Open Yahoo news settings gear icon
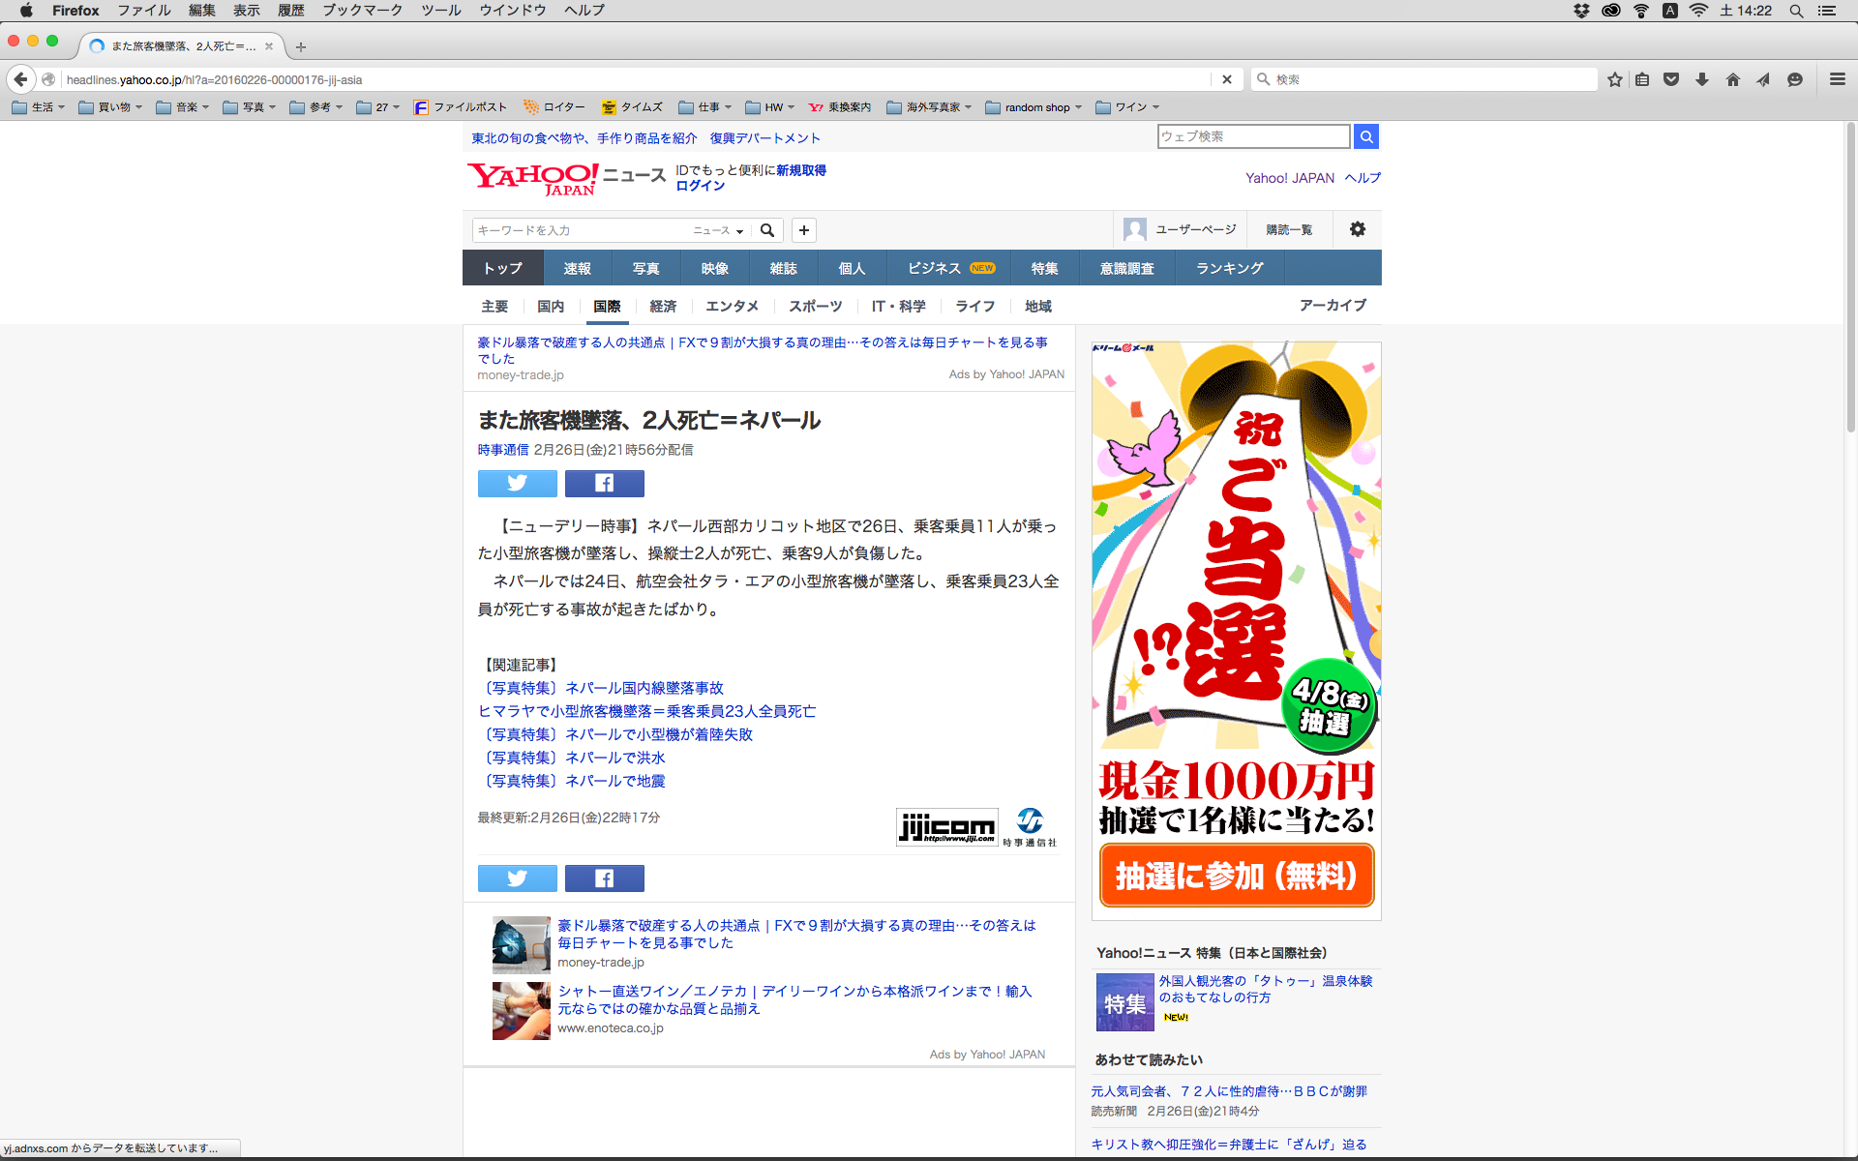This screenshot has height=1161, width=1858. 1358,229
